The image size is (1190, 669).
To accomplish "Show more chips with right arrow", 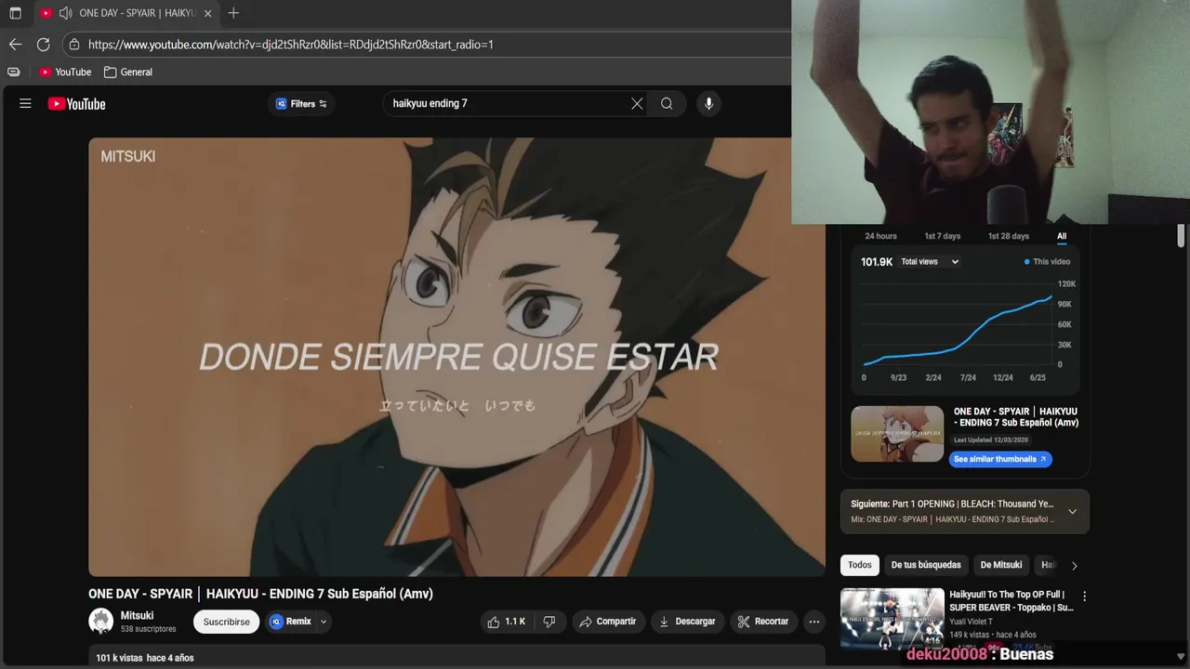I will tap(1074, 565).
